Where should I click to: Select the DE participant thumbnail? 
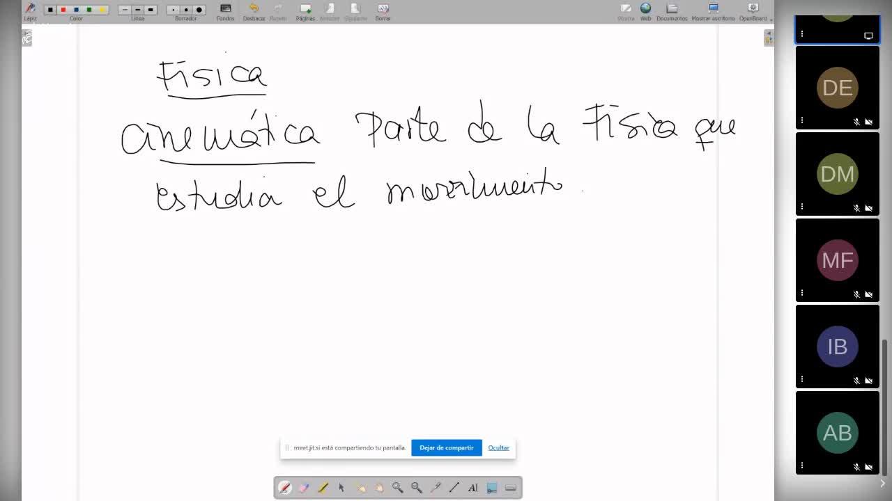coord(838,88)
